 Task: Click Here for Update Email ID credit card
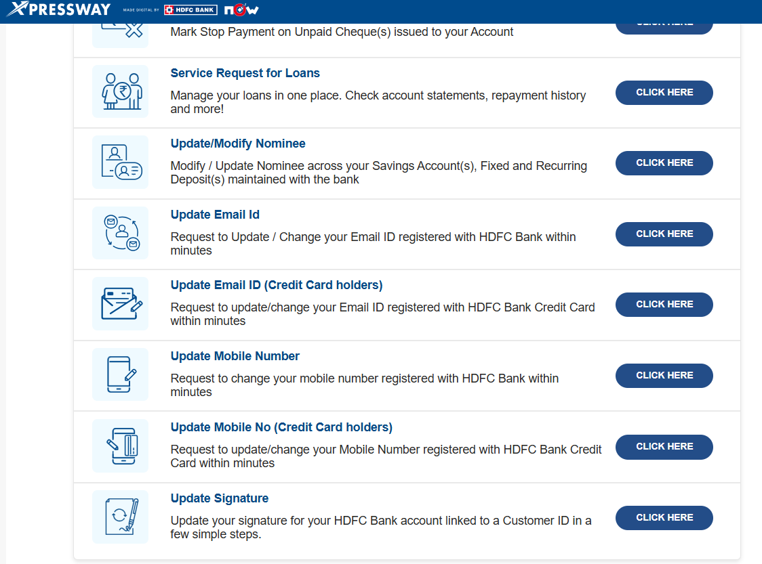click(x=664, y=304)
